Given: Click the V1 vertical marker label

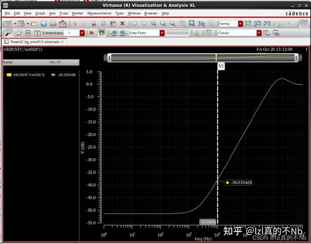Looking at the screenshot, I should (x=221, y=66).
